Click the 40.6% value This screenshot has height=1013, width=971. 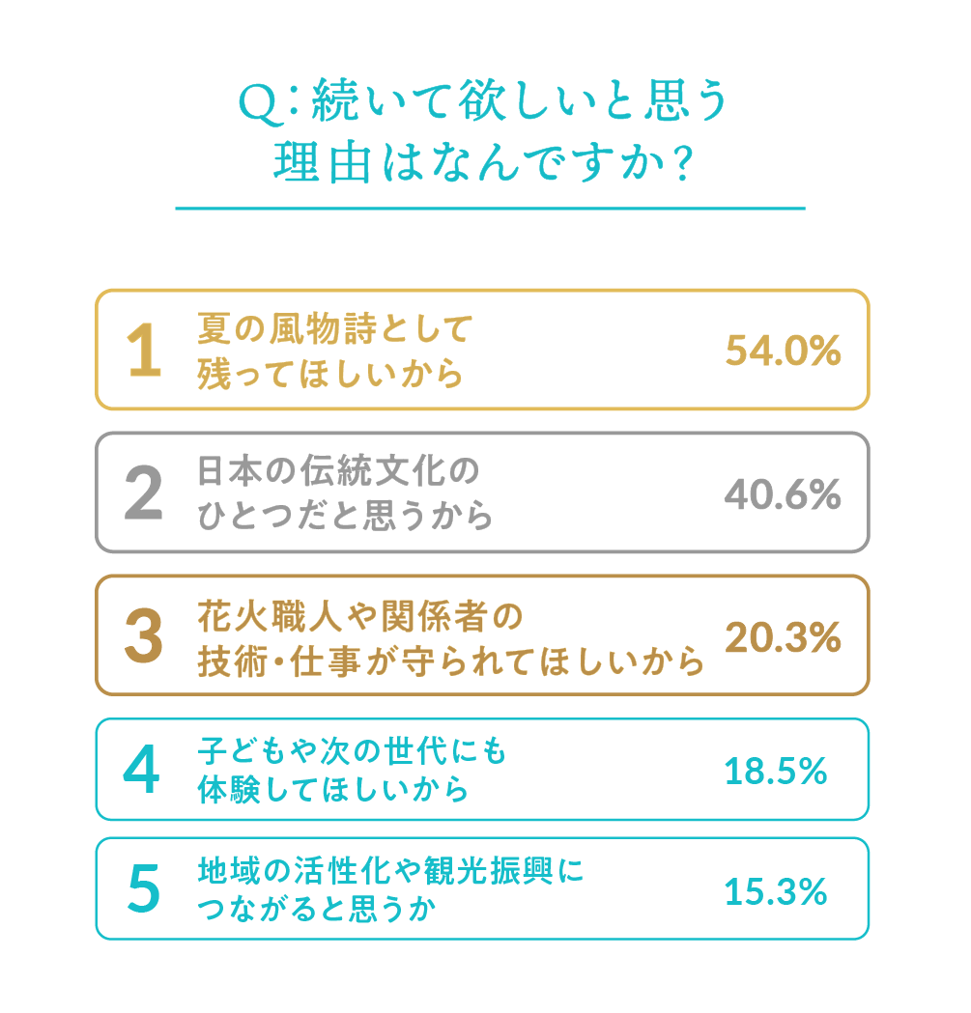[783, 494]
